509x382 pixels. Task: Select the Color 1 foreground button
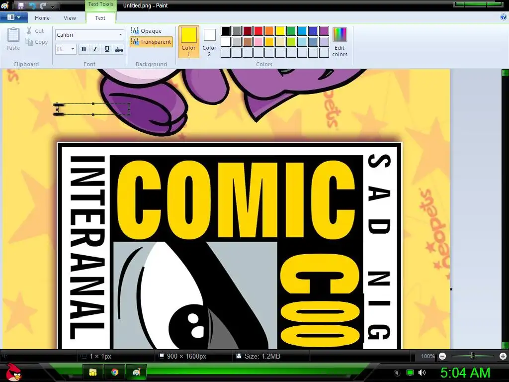coord(188,42)
